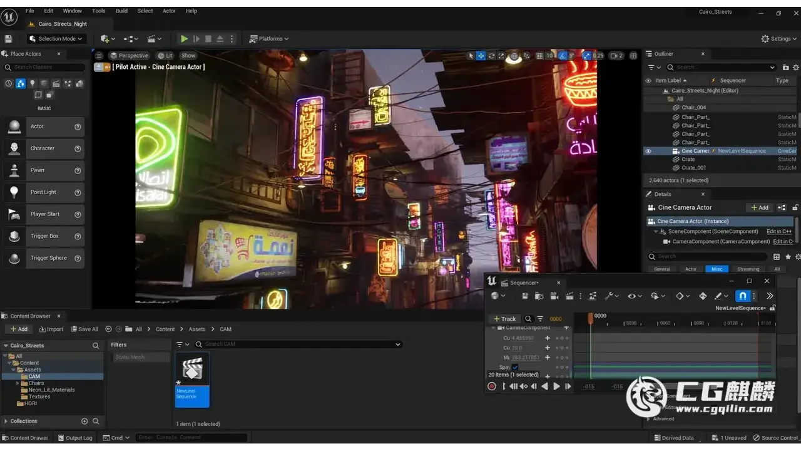Expand the Chairs folder in content tree
801x451 pixels.
(x=18, y=383)
